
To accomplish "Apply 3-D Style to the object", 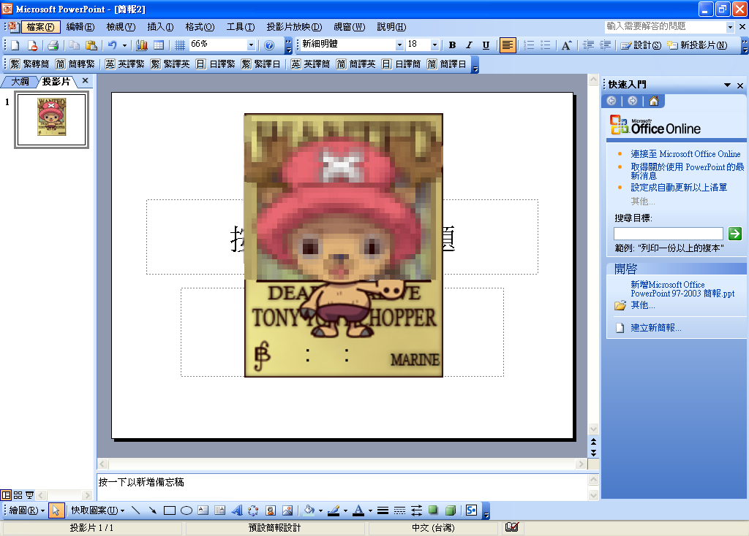I will point(450,510).
